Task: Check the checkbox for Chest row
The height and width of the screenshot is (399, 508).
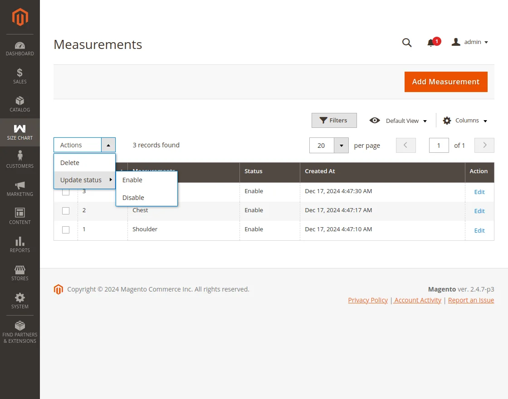Action: [x=66, y=211]
